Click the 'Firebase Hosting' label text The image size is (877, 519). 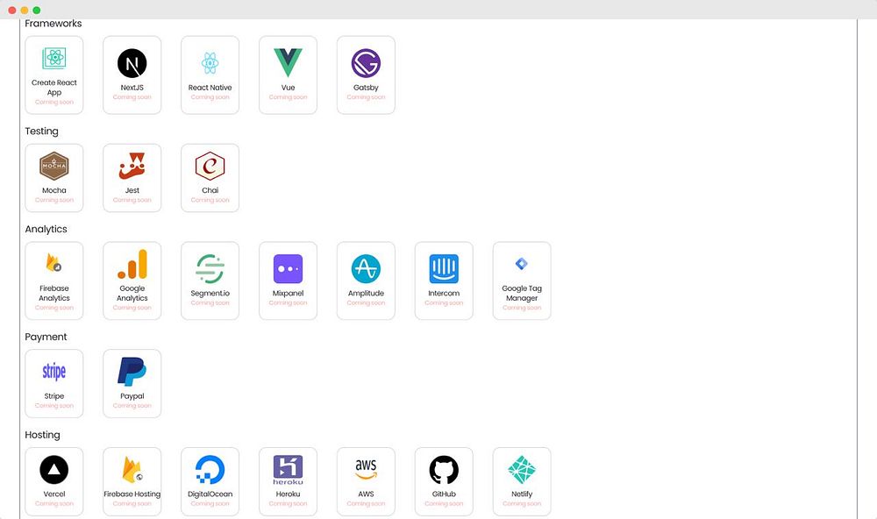[132, 494]
